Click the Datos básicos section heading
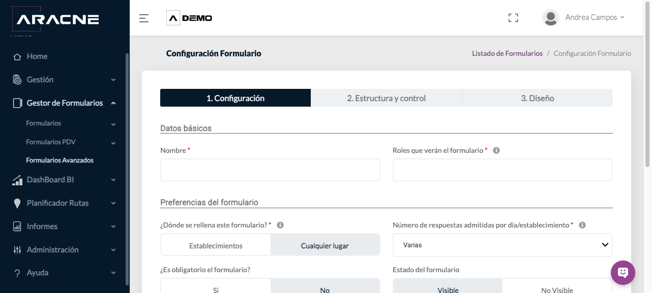 186,128
